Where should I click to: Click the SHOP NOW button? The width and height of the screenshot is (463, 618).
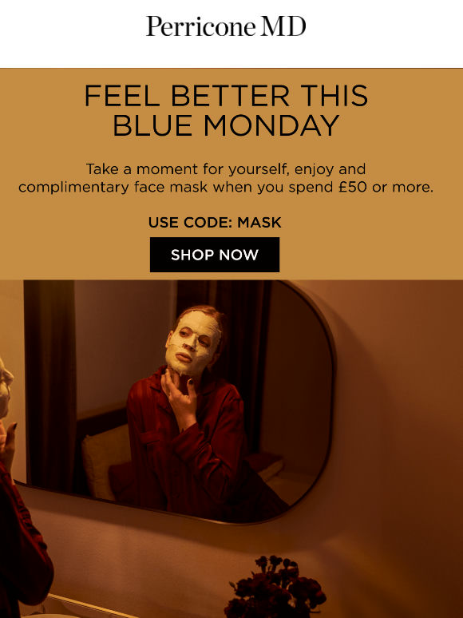pos(215,255)
